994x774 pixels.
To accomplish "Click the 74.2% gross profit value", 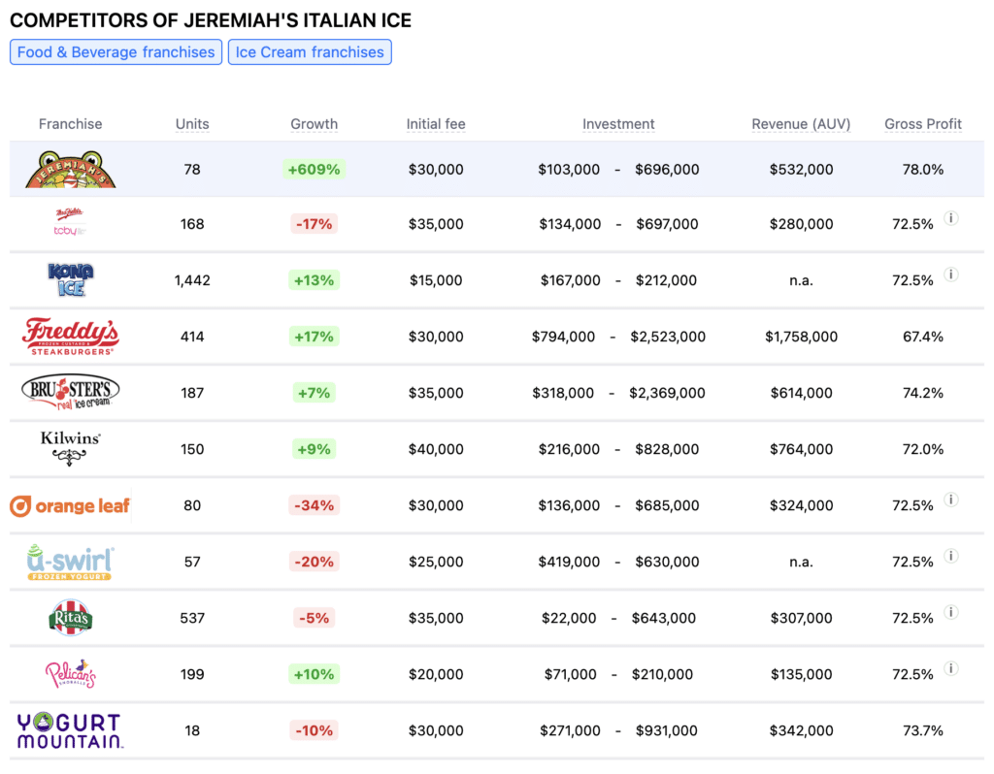I will (923, 393).
